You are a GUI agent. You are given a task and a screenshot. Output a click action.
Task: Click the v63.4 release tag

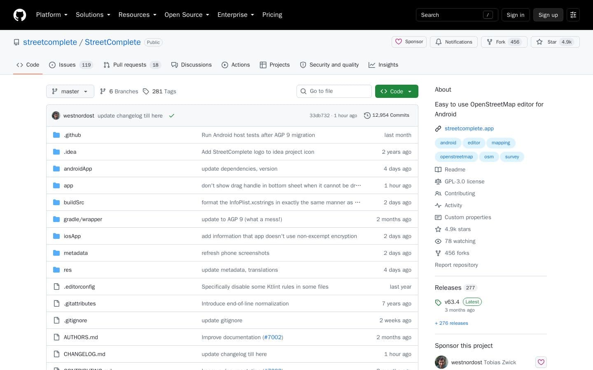pos(452,302)
